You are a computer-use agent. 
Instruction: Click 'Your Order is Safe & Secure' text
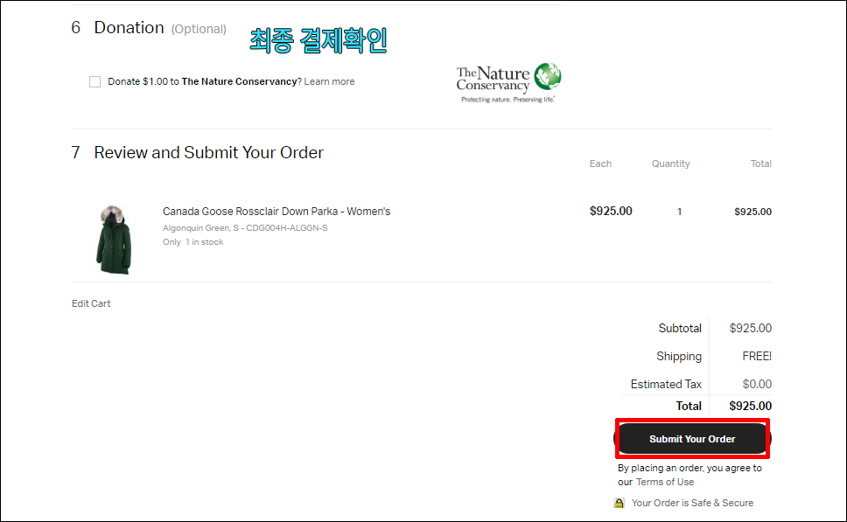[x=692, y=503]
